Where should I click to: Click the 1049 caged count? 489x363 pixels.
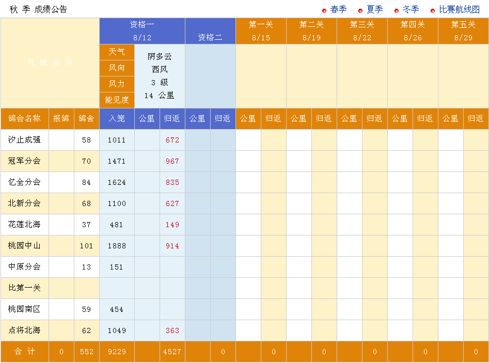tap(117, 331)
